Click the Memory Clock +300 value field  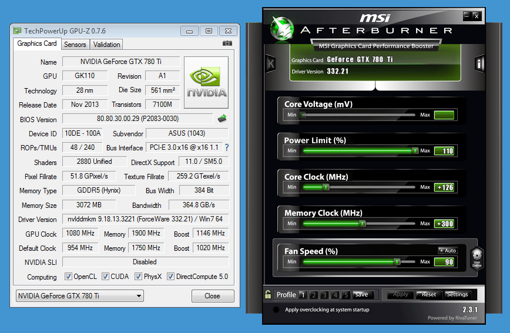click(x=444, y=224)
